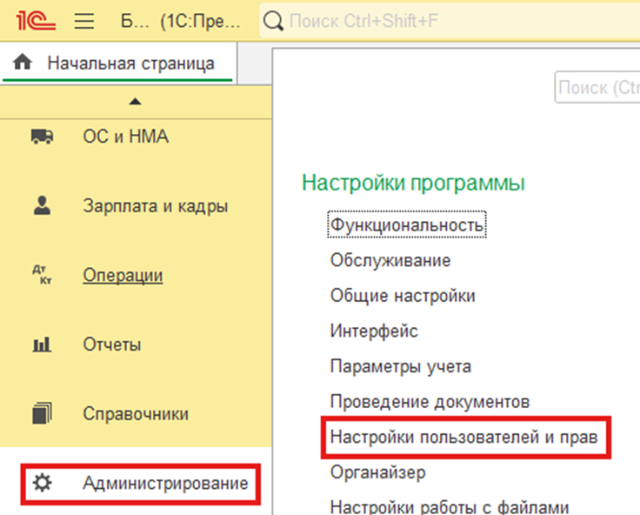Click the books icon for Справочники
This screenshot has width=640, height=515.
coord(42,414)
